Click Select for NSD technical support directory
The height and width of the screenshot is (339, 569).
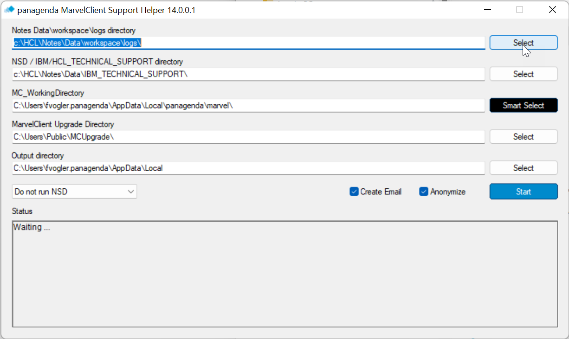524,74
